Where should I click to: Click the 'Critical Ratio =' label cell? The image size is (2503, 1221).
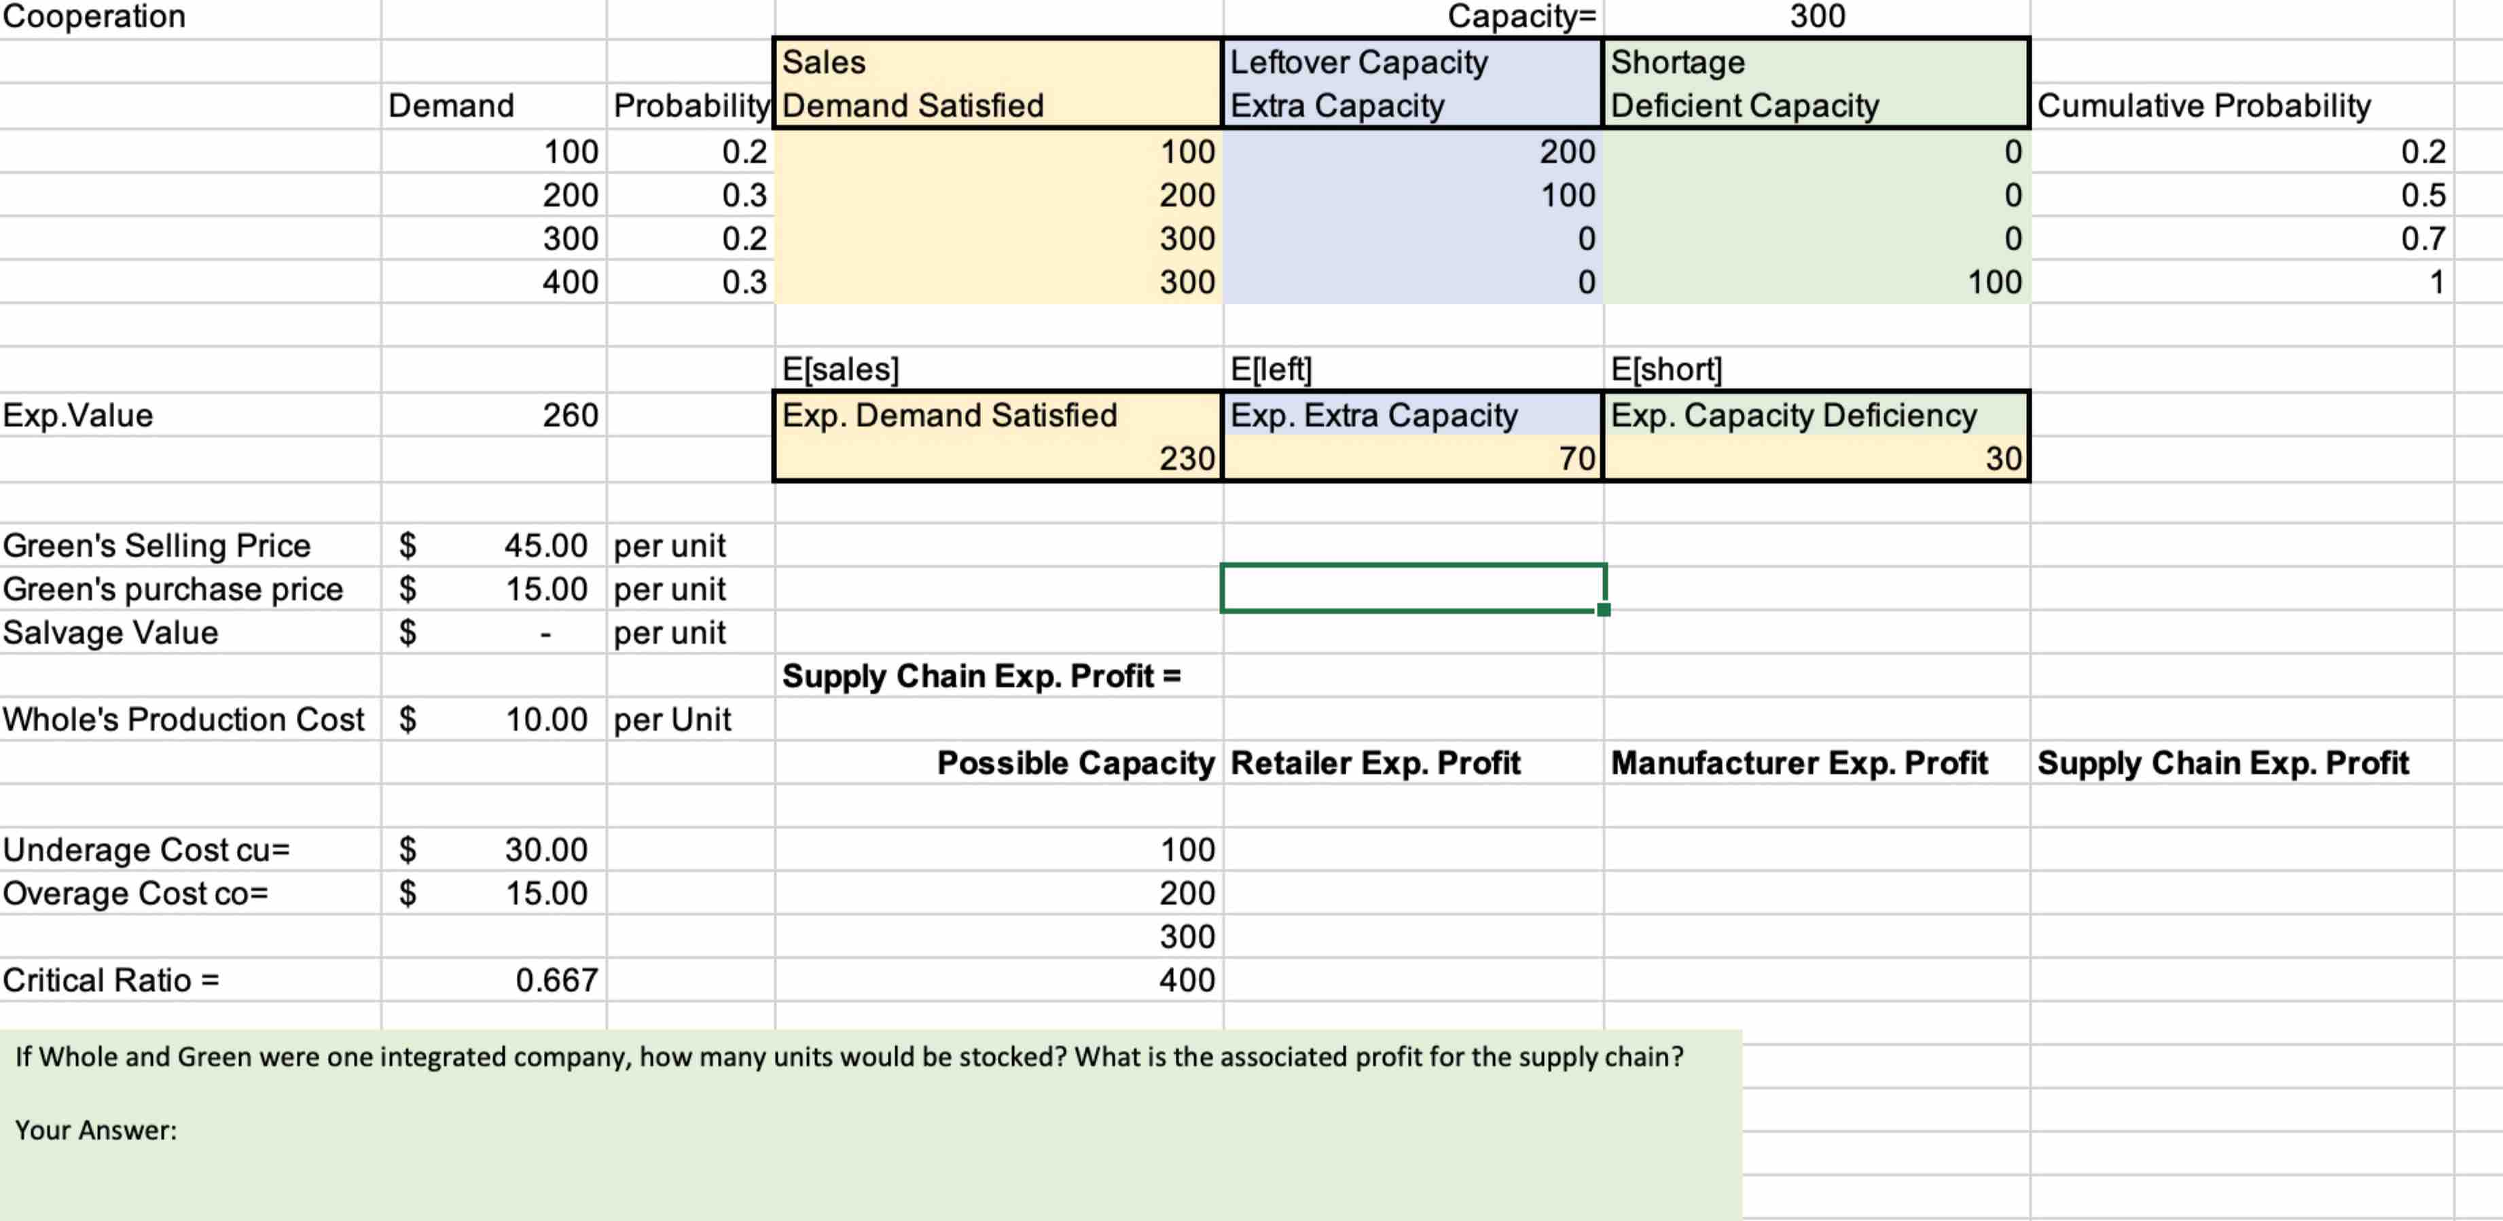[190, 979]
